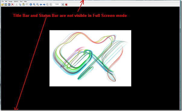Zoom in with magnifier plus icon
This screenshot has width=182, height=111.
tap(34, 5)
